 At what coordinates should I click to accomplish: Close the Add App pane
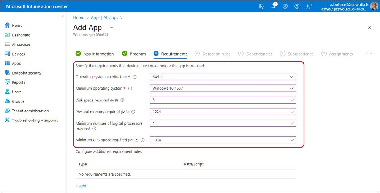click(370, 28)
